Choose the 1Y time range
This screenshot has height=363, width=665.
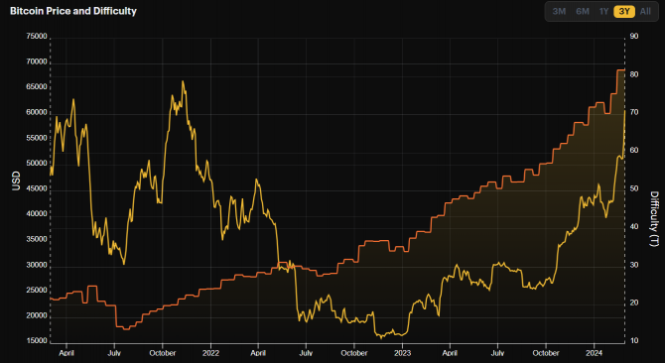pyautogui.click(x=603, y=12)
